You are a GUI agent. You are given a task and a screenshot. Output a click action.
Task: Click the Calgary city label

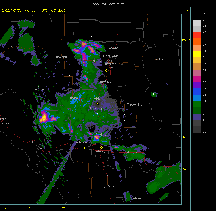click(100, 151)
